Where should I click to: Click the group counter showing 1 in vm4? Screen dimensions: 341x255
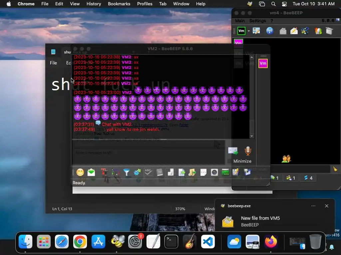point(291,178)
